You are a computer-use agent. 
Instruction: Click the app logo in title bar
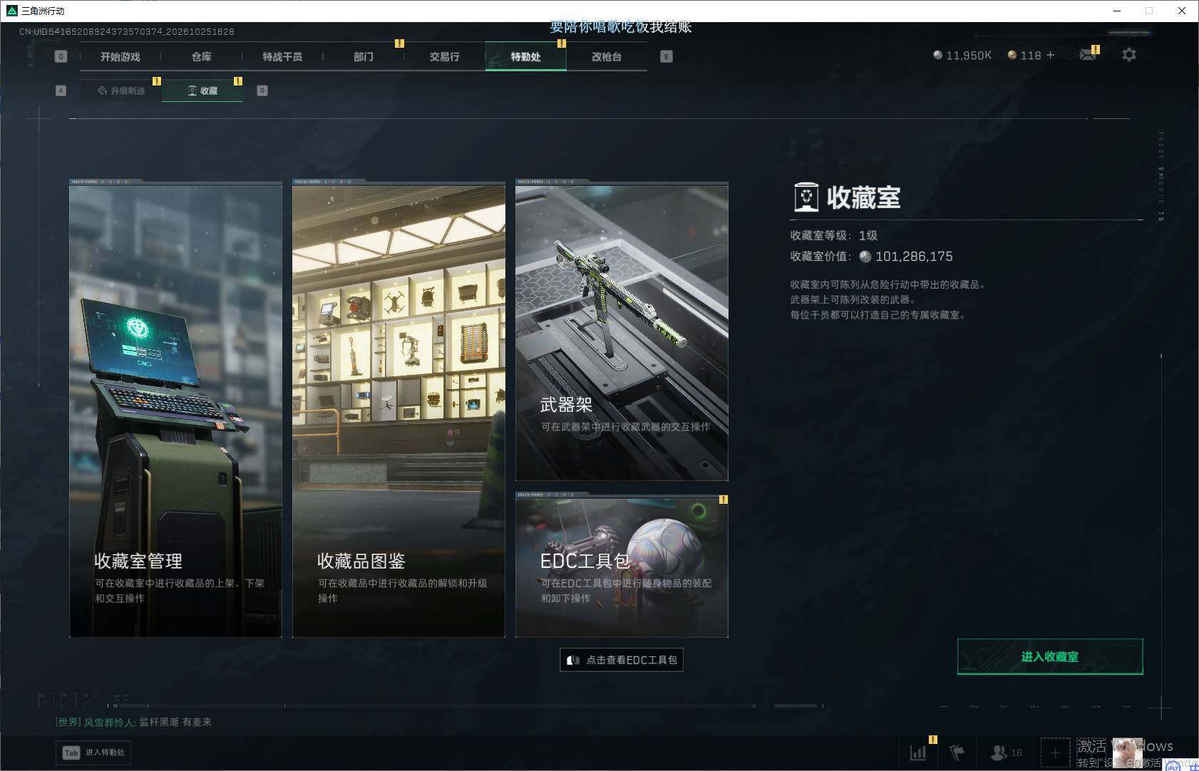click(11, 11)
